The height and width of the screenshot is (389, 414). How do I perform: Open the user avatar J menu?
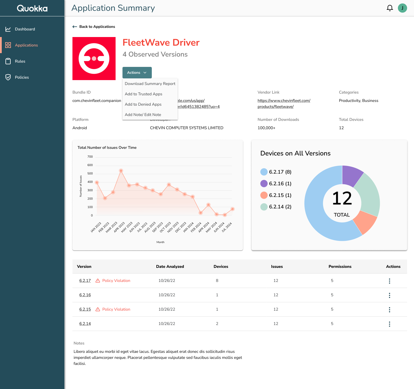coord(402,8)
